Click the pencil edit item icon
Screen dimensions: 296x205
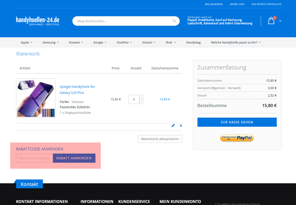click(x=173, y=126)
